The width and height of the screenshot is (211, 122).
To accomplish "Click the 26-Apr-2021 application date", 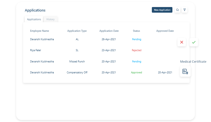I will 109,39.
